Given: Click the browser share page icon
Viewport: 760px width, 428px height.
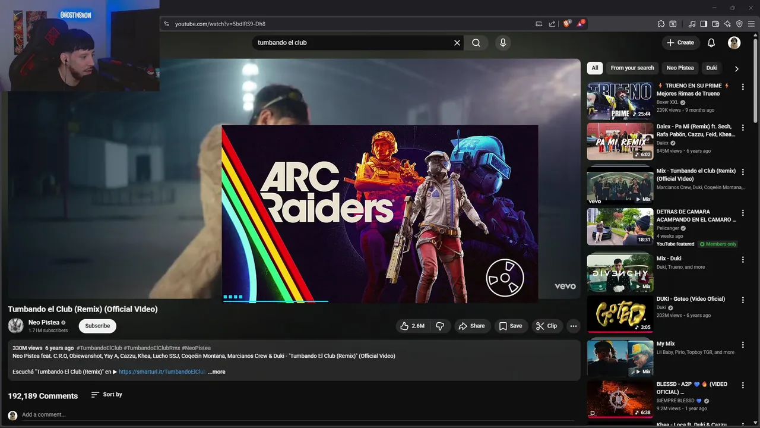Looking at the screenshot, I should (x=552, y=24).
